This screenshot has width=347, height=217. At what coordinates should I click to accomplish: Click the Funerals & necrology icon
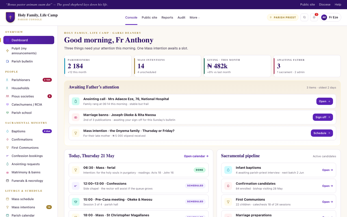click(8, 181)
